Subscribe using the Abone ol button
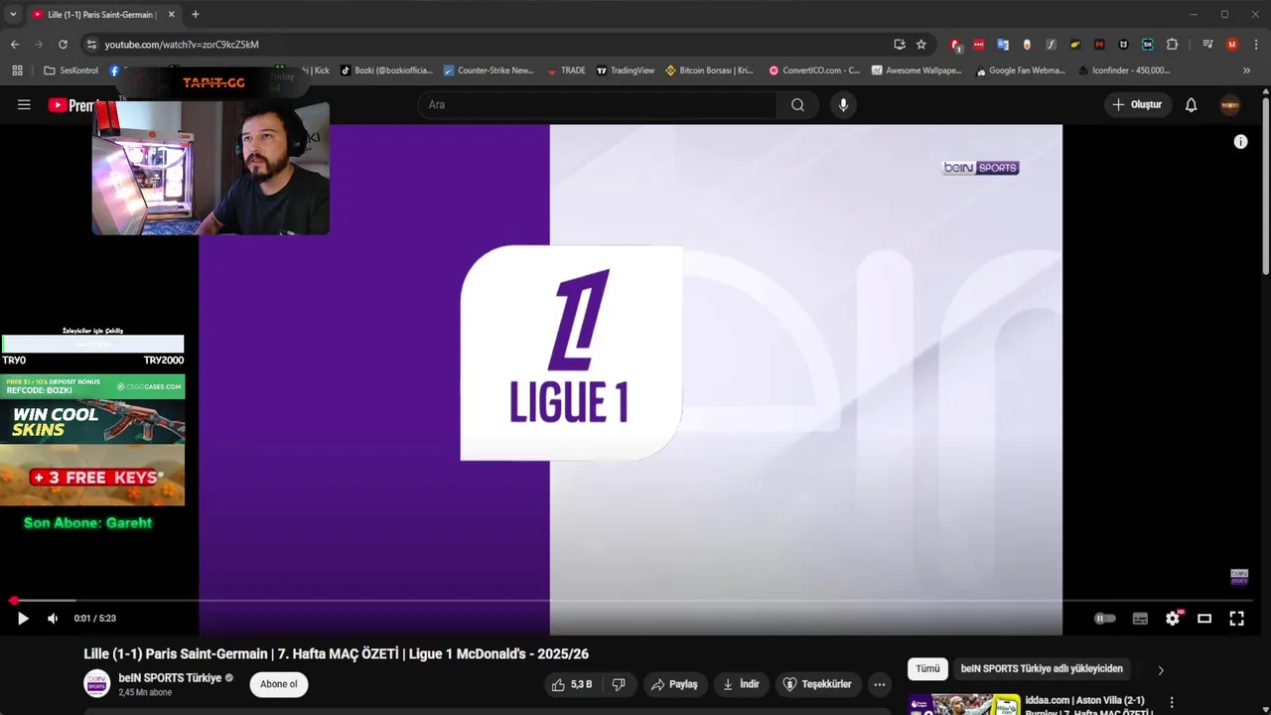Screen dimensions: 1271x715 point(279,684)
